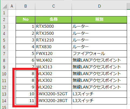Viewport: 130px width, 109px height.
Task: Select row 14 header
Action: 4,101
